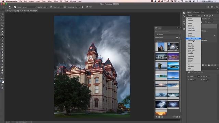Click the add content plus button in Libraries
This screenshot has width=219, height=123.
click(x=156, y=117)
